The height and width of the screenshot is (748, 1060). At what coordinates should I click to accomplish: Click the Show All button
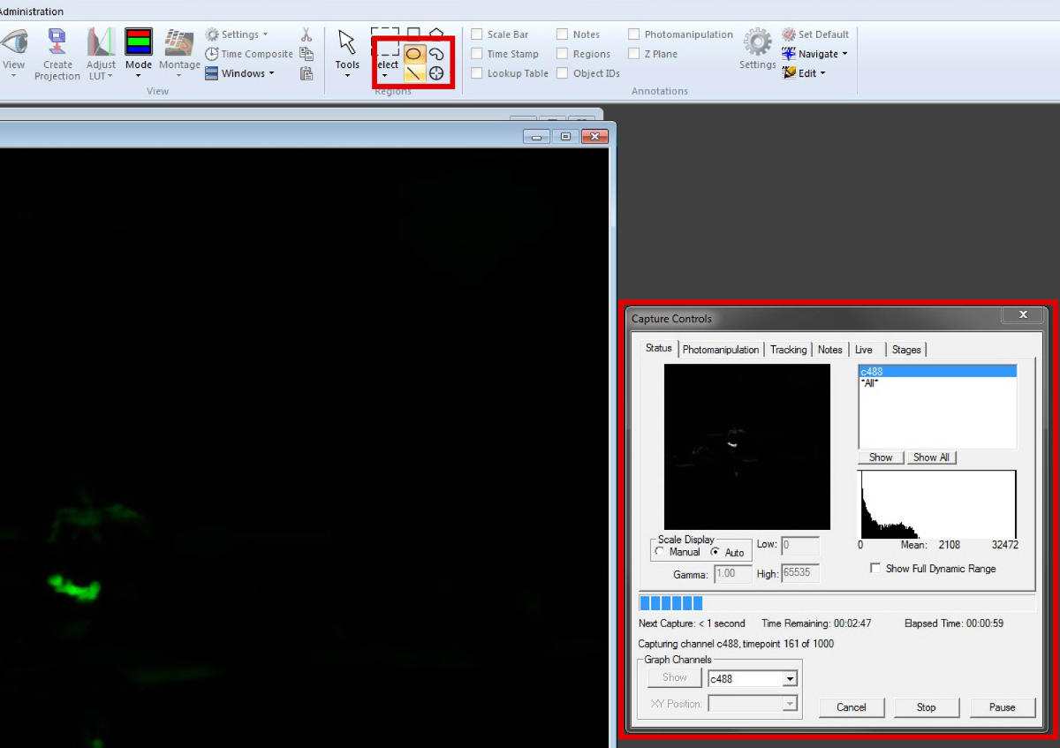click(931, 457)
